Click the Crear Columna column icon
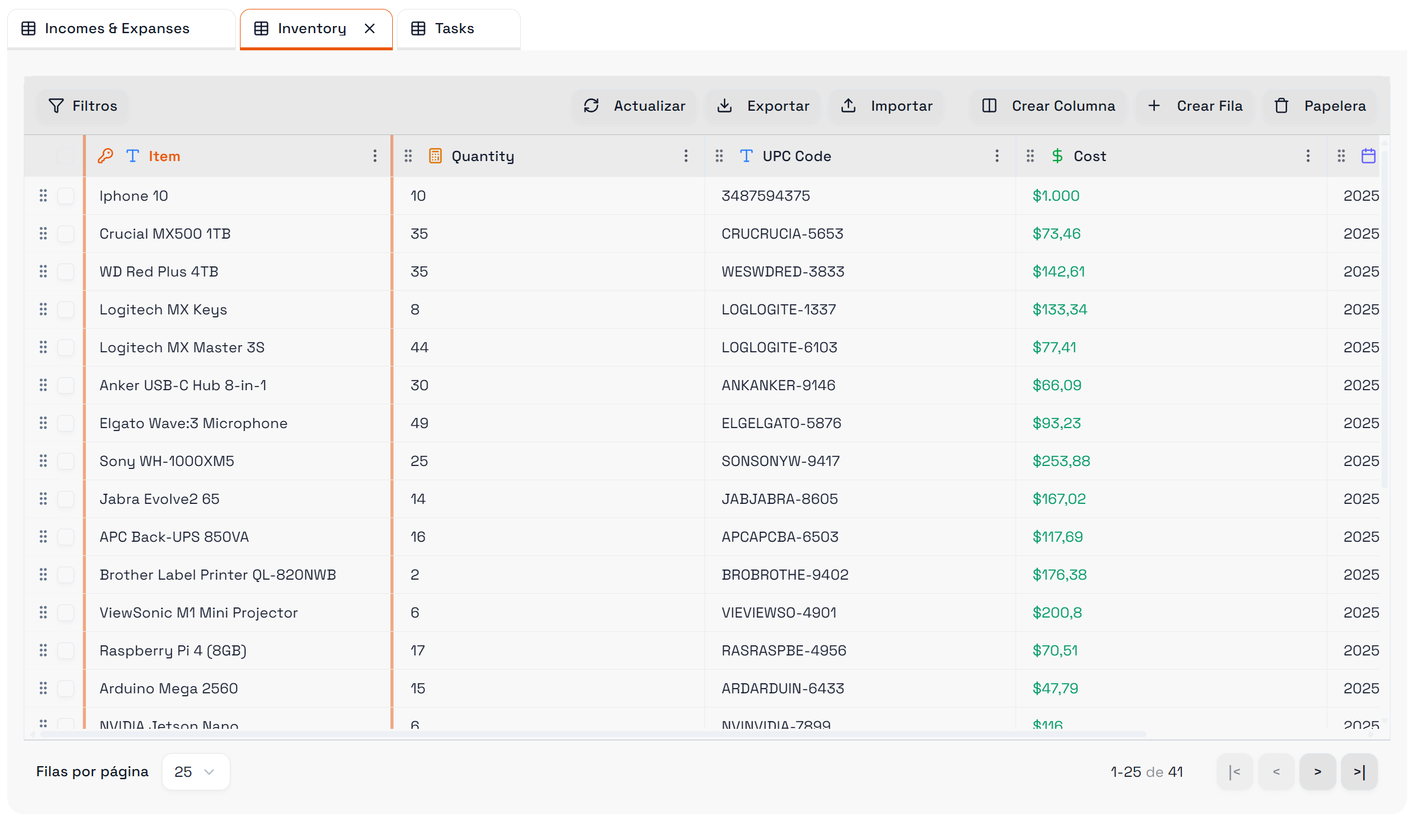This screenshot has height=823, width=1416. (989, 106)
